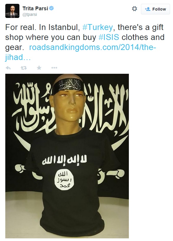Click the T-shirt emblem in photo
This screenshot has width=173, height=241.
coord(64,180)
